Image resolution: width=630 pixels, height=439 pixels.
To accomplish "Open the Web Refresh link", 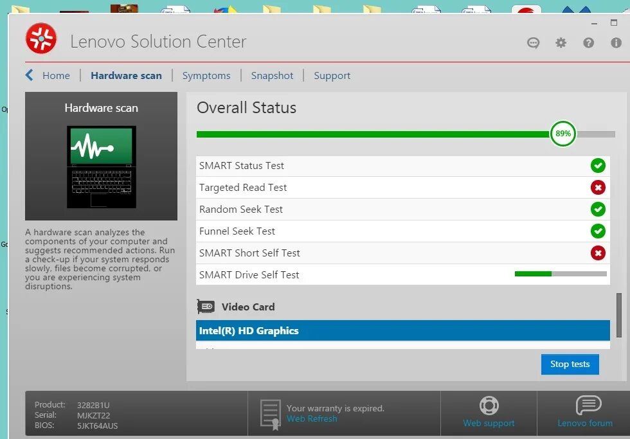I will (x=311, y=418).
